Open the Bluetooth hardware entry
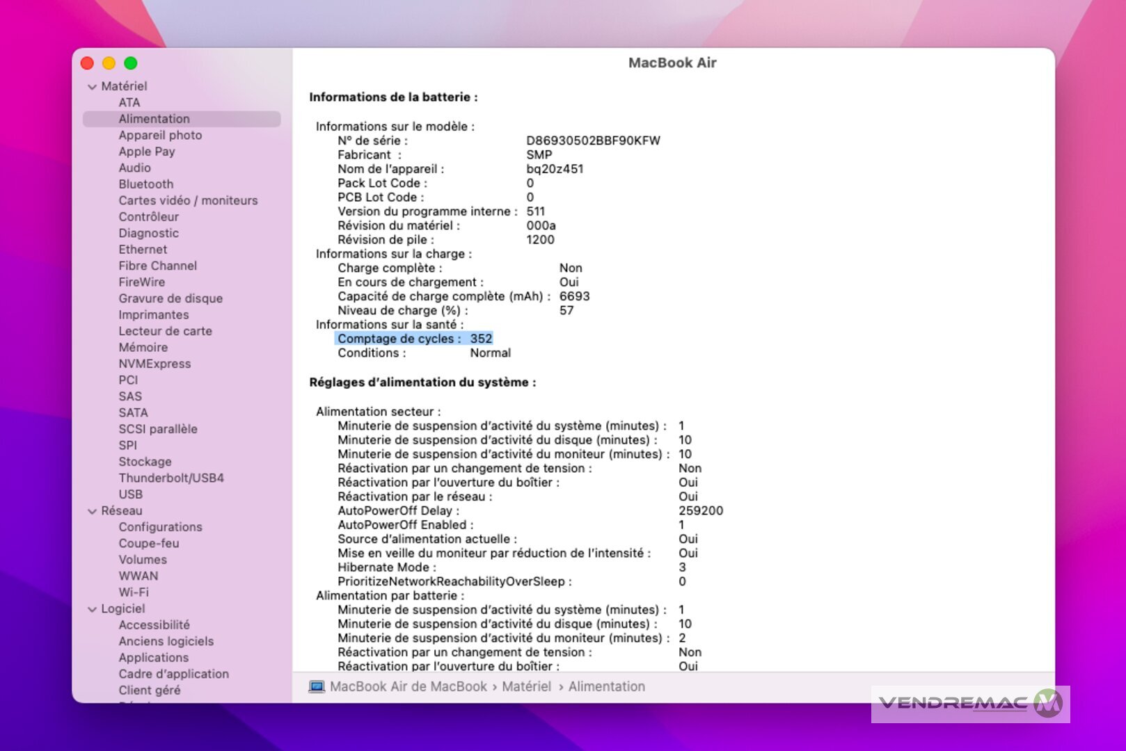 coord(145,184)
